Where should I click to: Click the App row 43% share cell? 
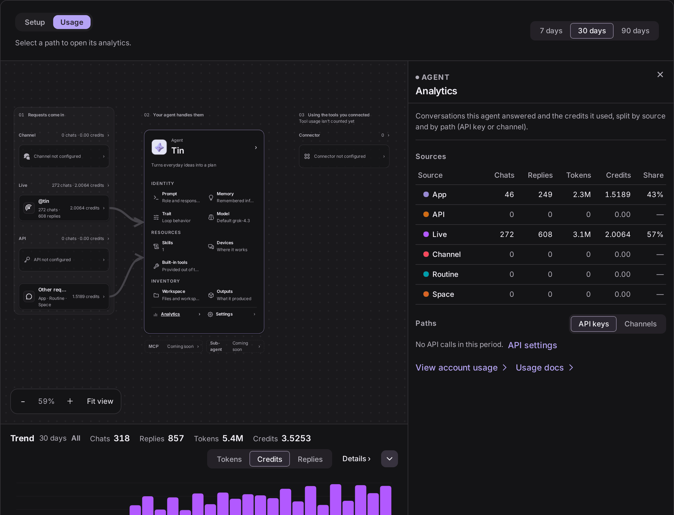click(655, 195)
